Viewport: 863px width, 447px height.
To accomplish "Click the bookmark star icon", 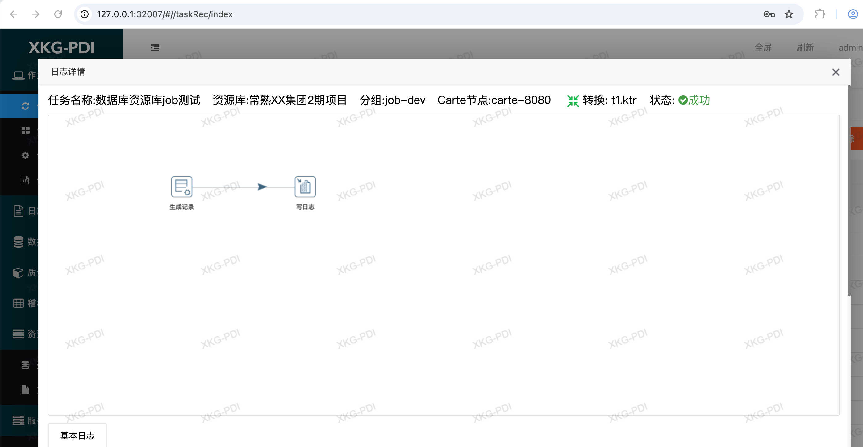I will coord(789,14).
